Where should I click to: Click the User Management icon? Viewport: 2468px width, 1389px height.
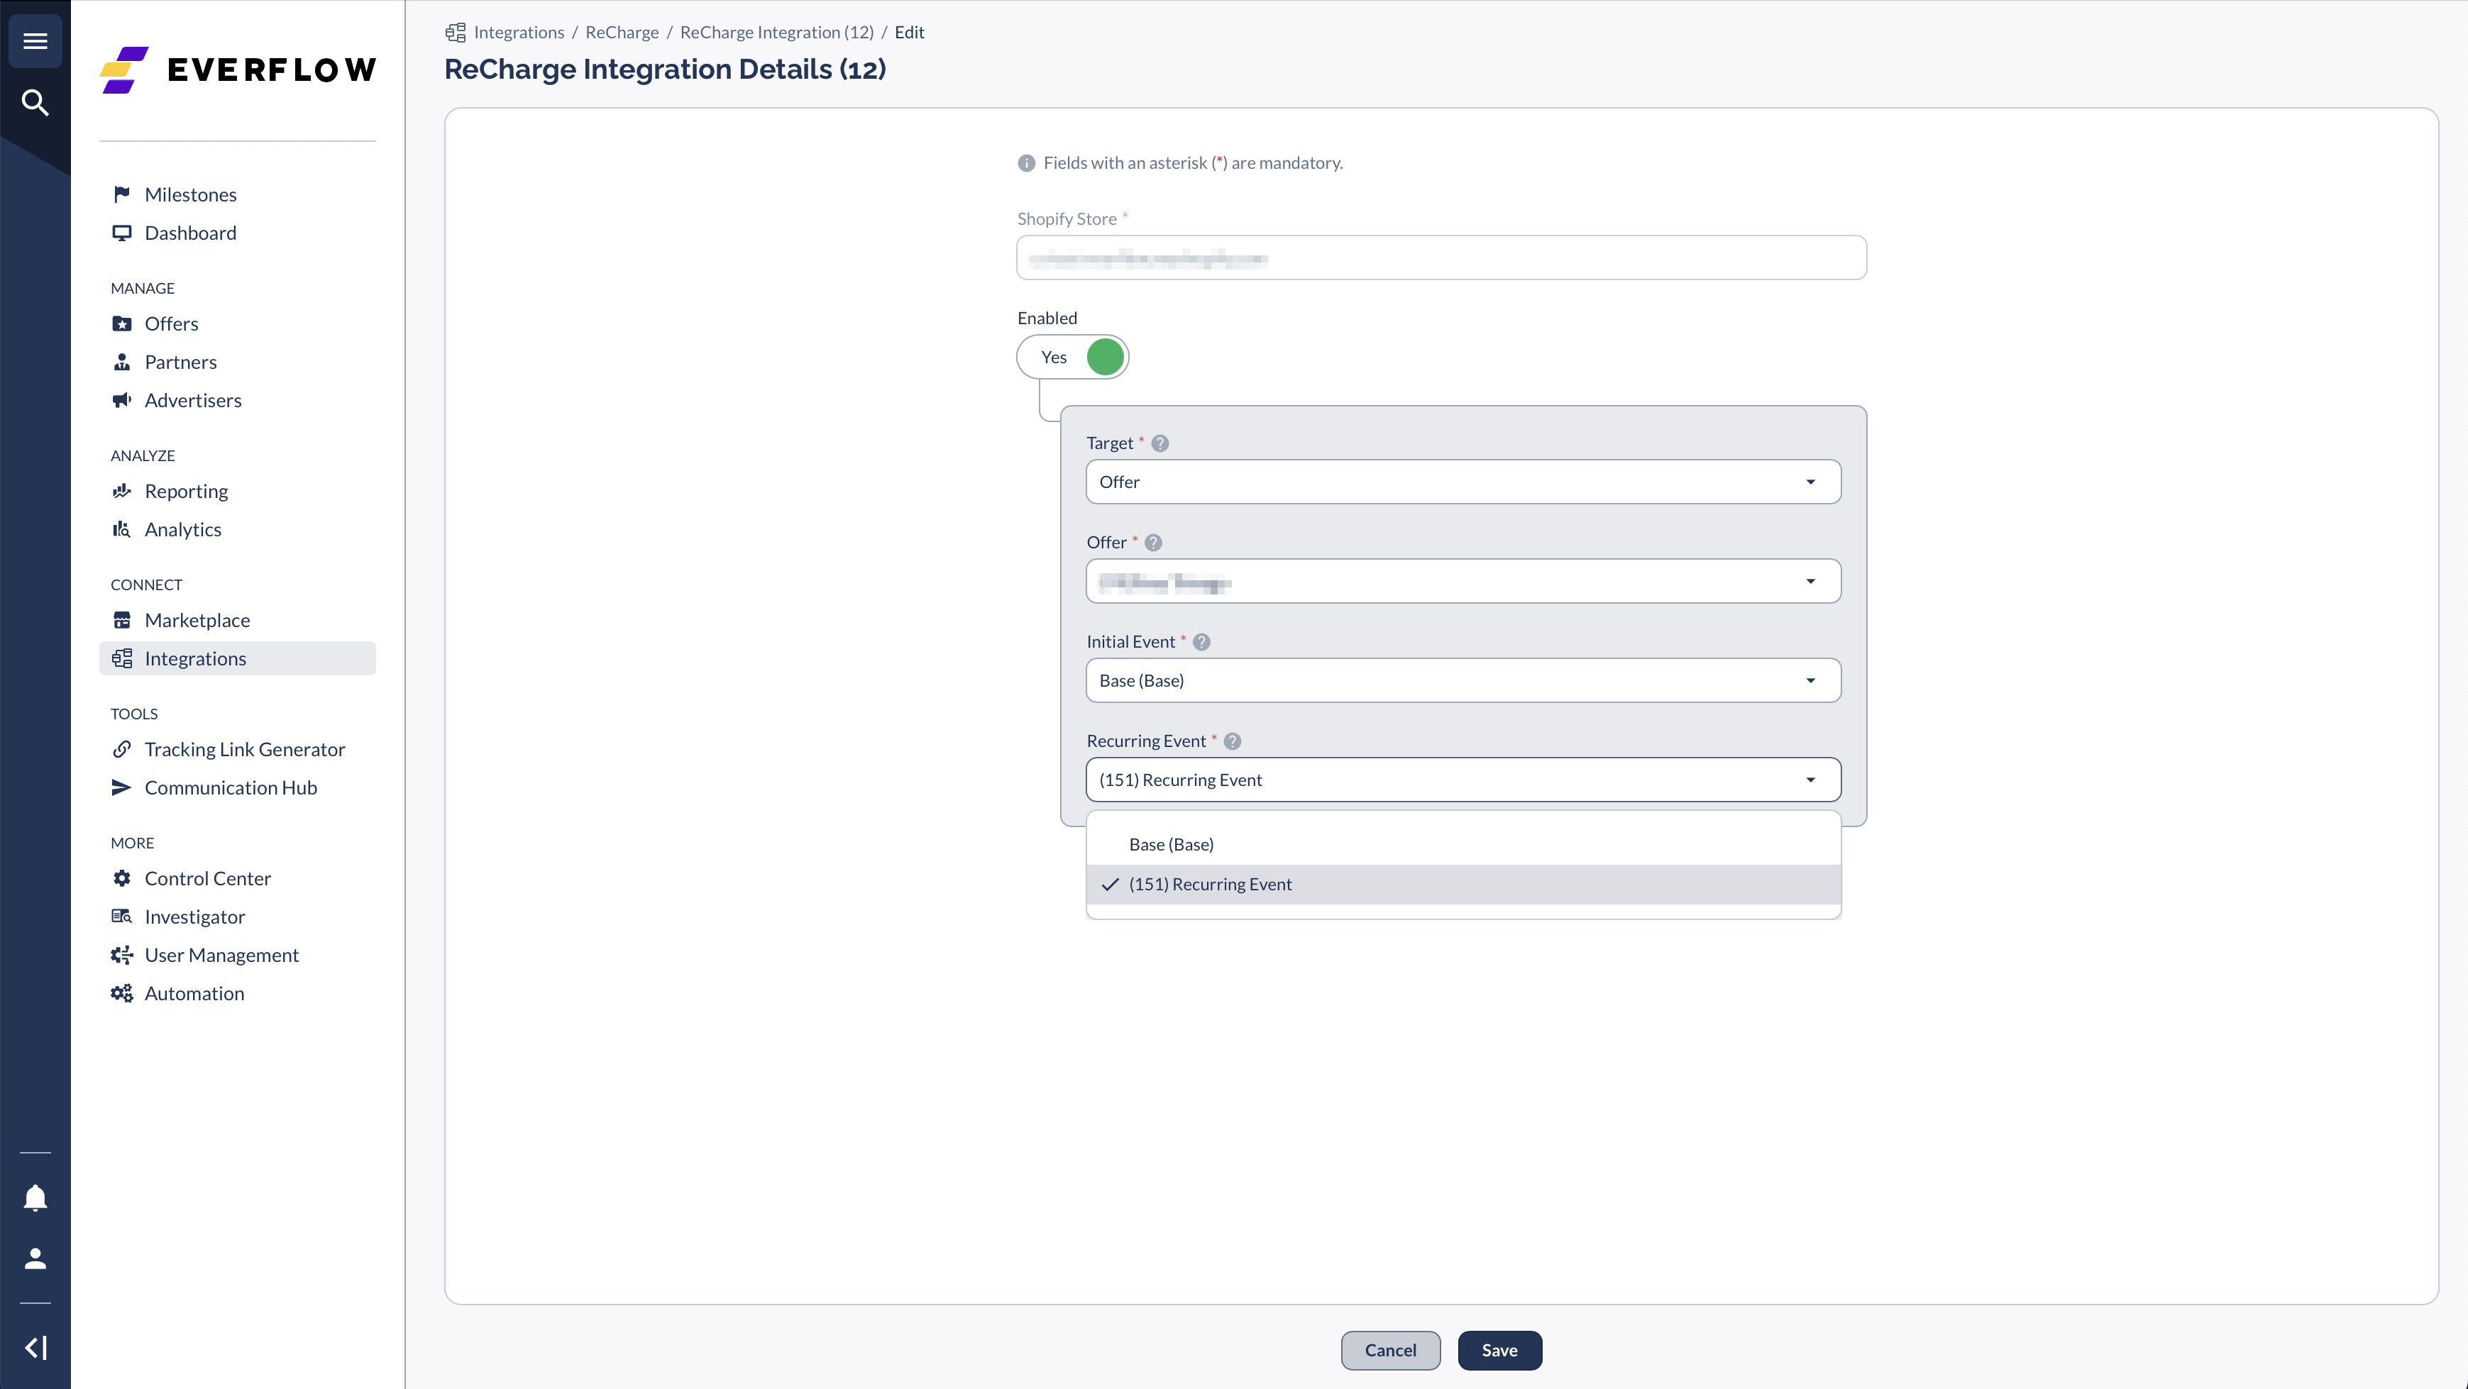click(121, 955)
